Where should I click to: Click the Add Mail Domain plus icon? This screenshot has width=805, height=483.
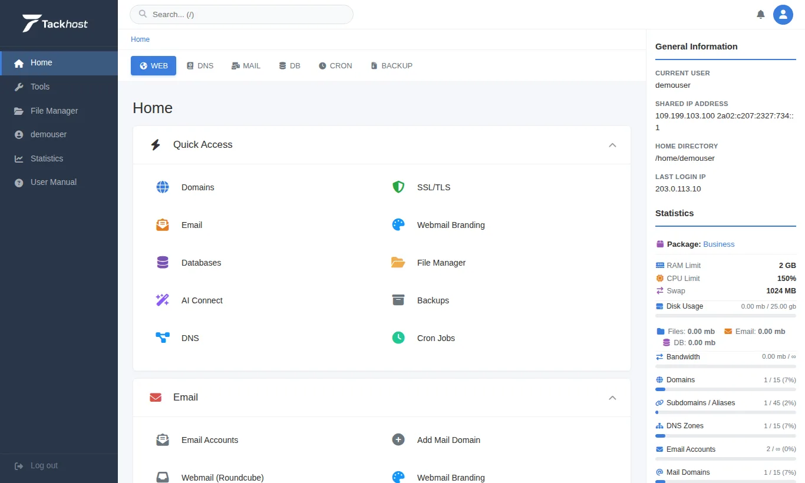(x=398, y=440)
